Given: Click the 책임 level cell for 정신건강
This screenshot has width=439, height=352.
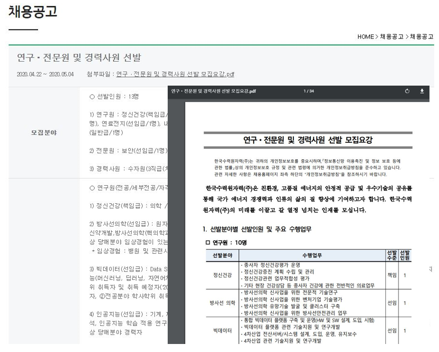Looking at the screenshot, I should coord(391,275).
